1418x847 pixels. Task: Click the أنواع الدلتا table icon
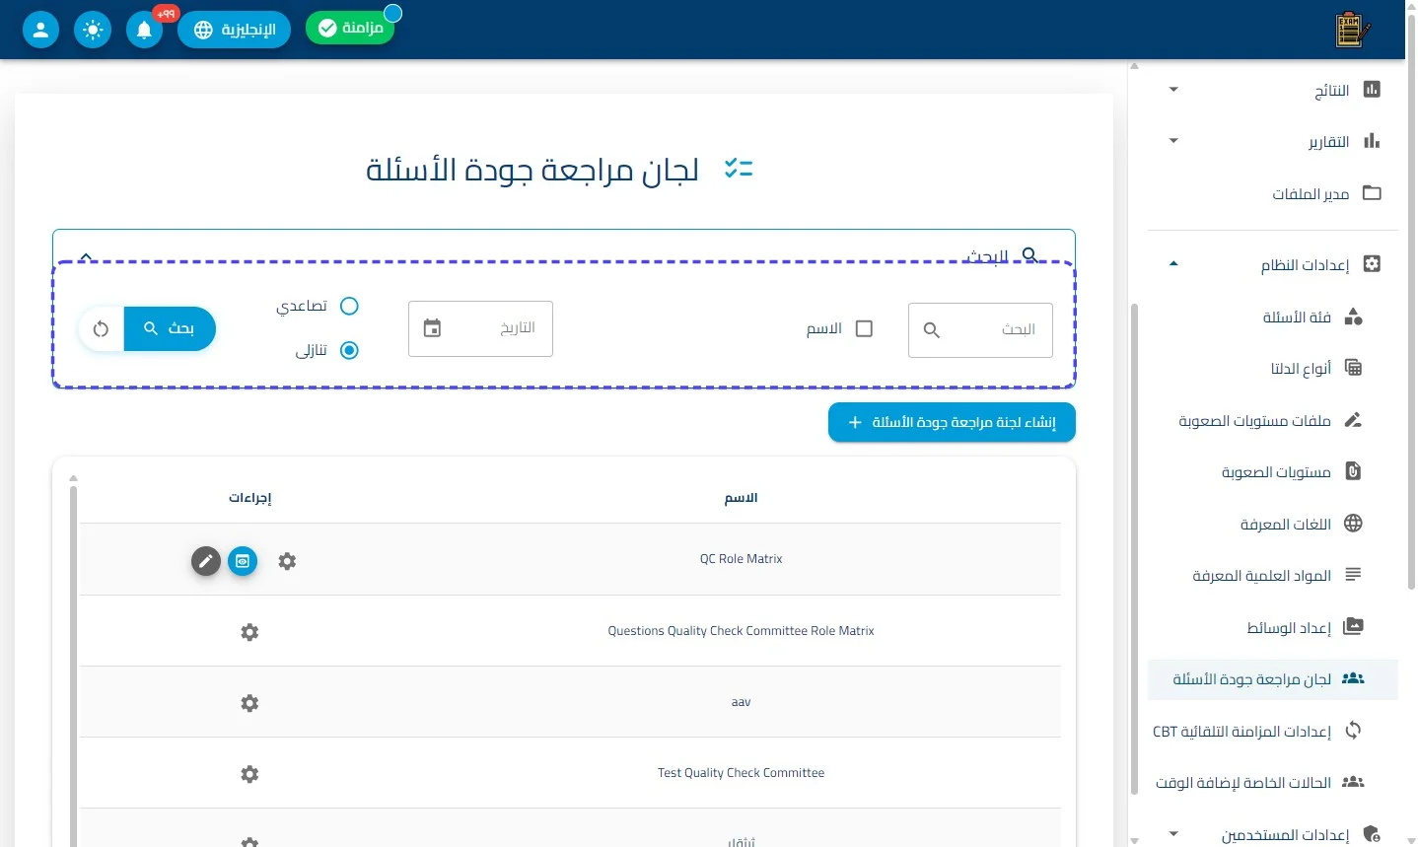coord(1353,368)
